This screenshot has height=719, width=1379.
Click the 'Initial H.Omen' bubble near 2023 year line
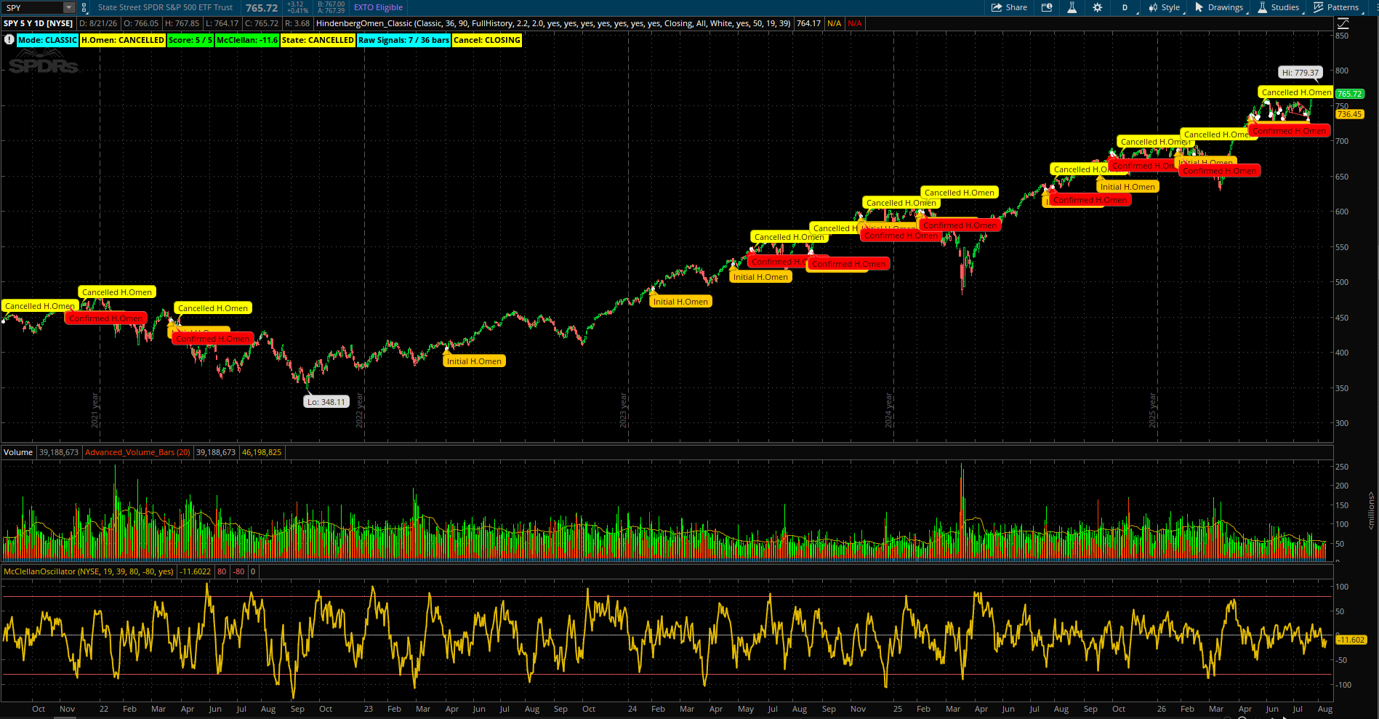click(680, 302)
